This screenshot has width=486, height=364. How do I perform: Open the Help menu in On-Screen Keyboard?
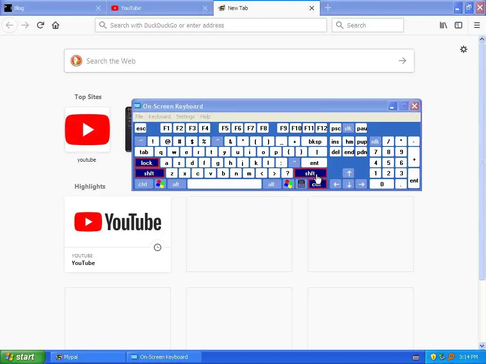pos(205,117)
